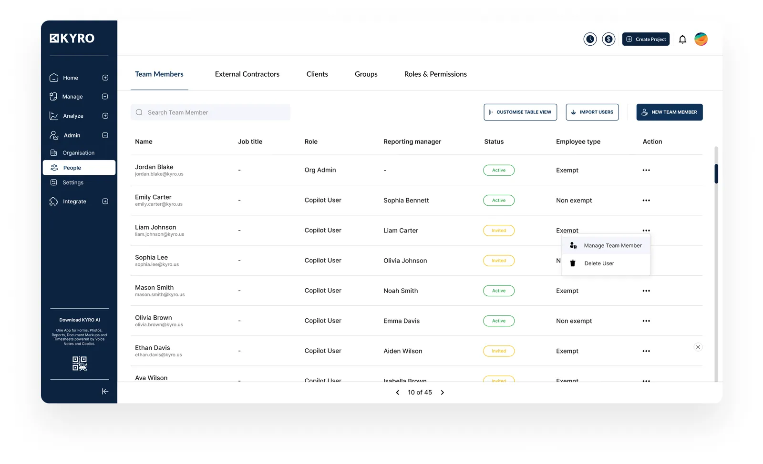Open actions menu for Mason Smith
763x464 pixels.
pyautogui.click(x=646, y=291)
